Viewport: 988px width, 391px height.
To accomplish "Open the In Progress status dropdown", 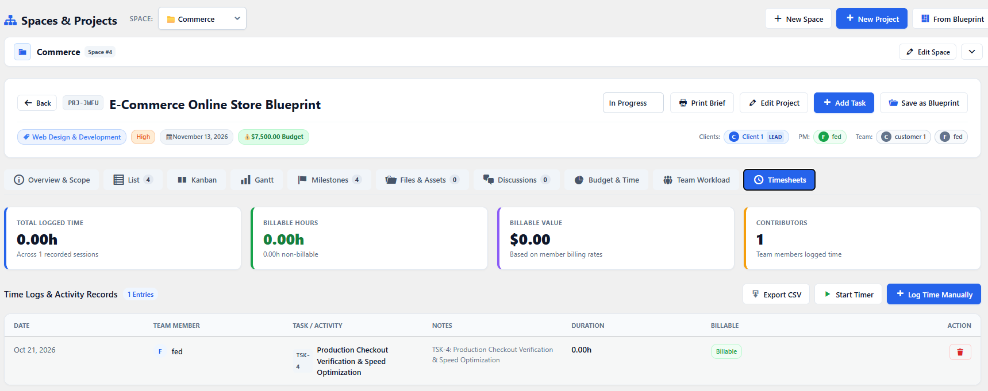I will (x=633, y=103).
